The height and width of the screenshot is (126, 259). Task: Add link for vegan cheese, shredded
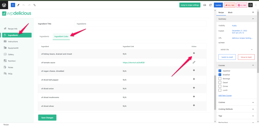194,70
